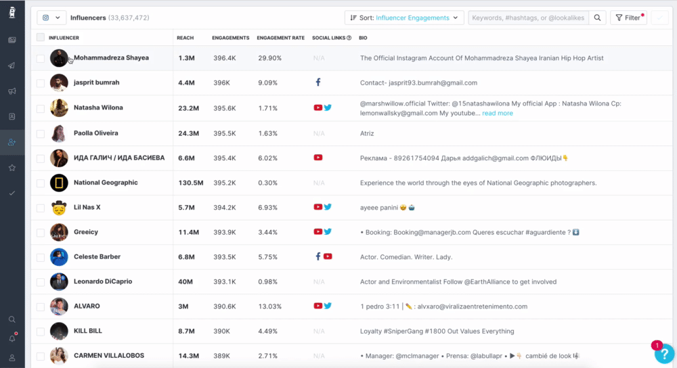Open Mohammadreza Shayea influencer name
The height and width of the screenshot is (368, 677).
tap(112, 57)
